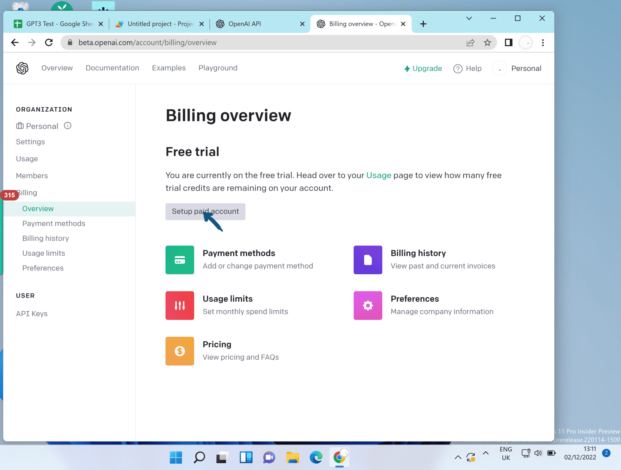Open the pink Preferences gear icon

pos(368,305)
